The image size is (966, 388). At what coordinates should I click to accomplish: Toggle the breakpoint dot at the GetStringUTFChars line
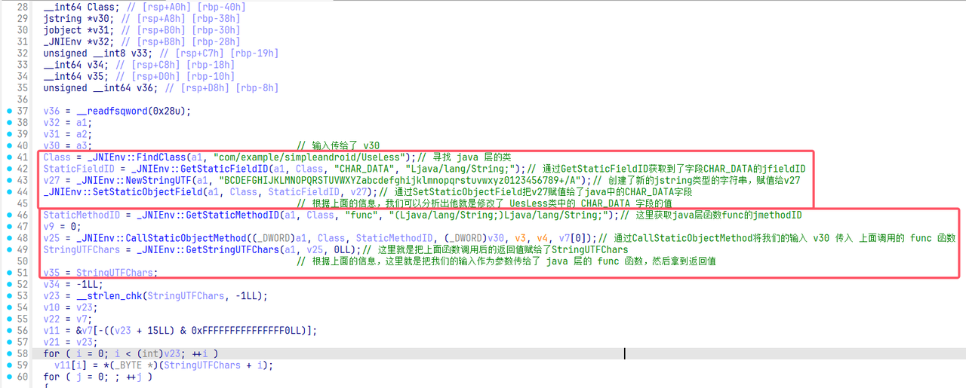[x=8, y=249]
